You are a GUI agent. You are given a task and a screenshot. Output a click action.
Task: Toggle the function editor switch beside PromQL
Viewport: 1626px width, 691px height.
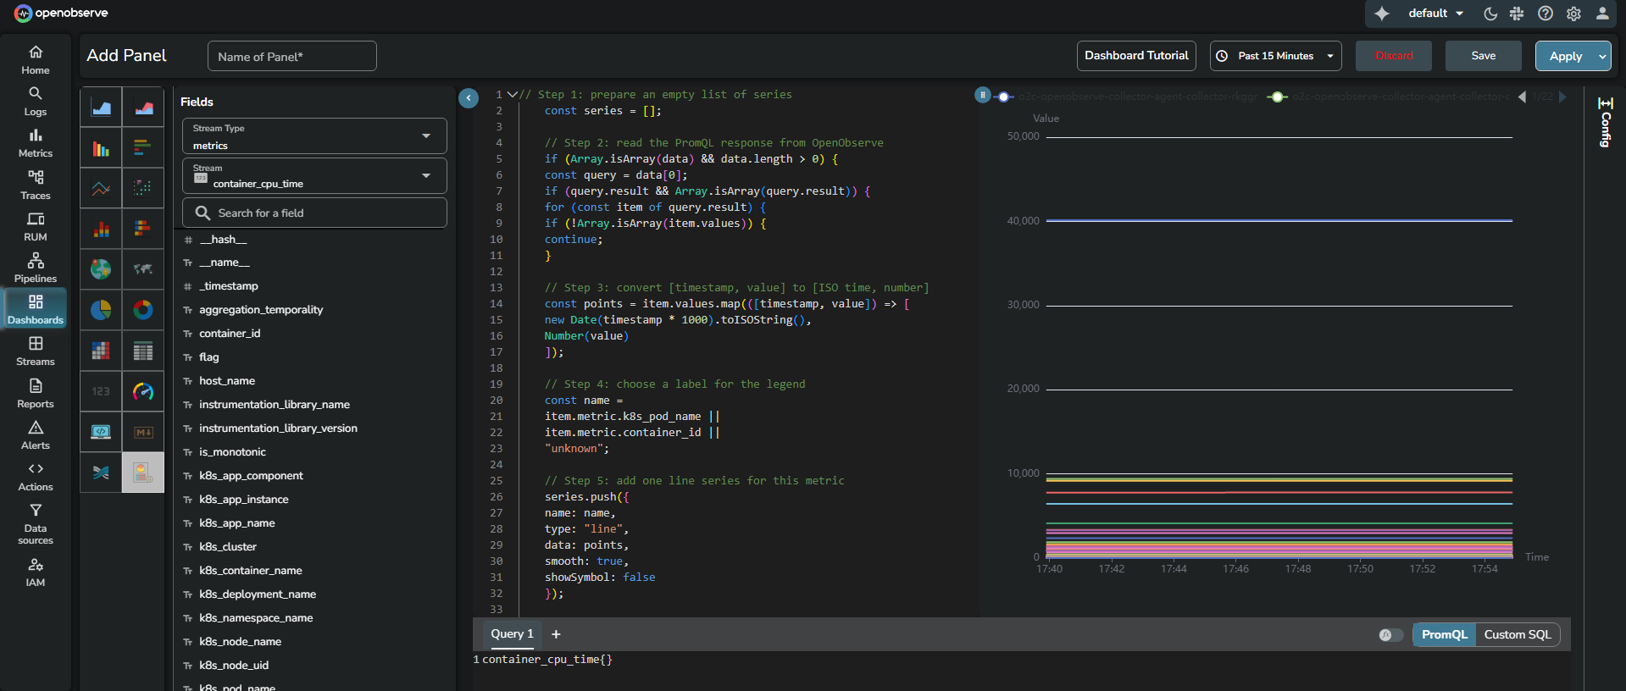click(1390, 635)
